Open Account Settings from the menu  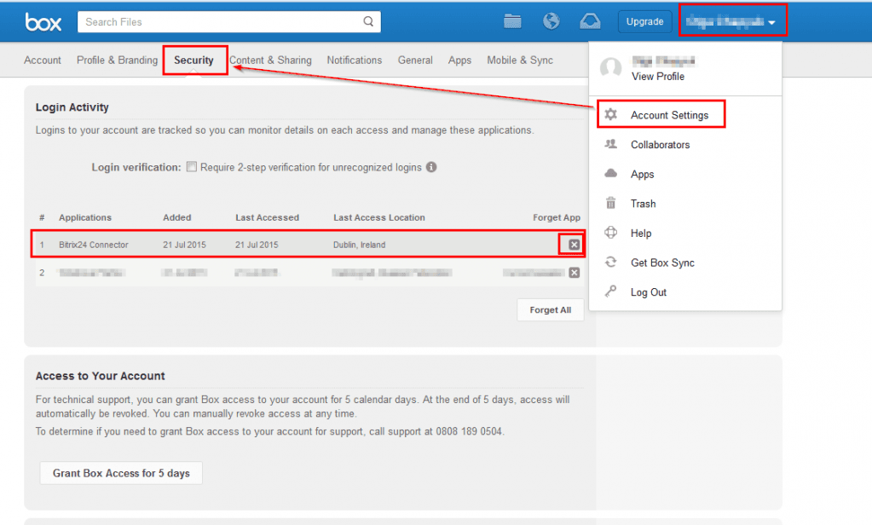669,115
